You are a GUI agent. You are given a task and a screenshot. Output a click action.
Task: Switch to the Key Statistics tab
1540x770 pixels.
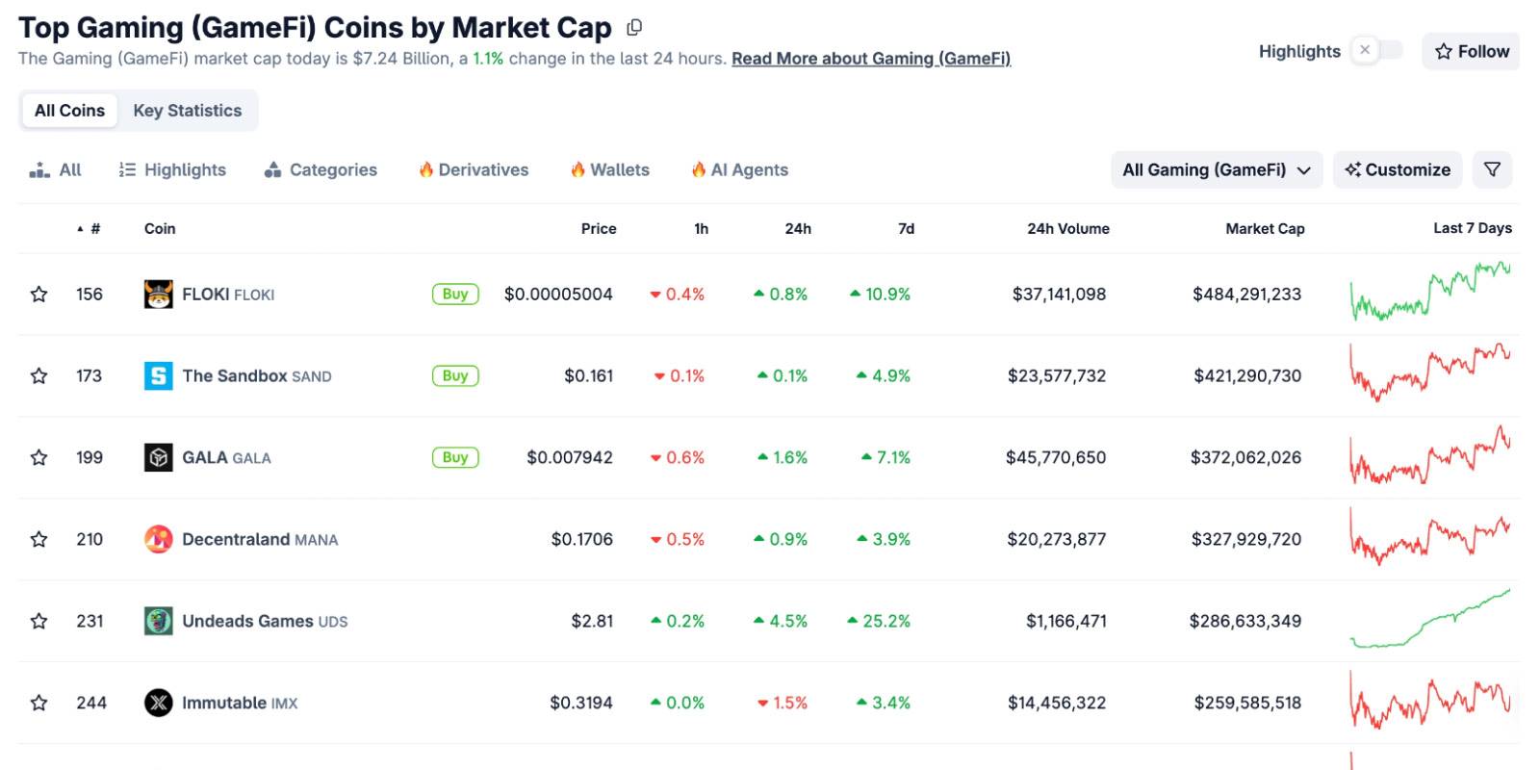[x=188, y=111]
